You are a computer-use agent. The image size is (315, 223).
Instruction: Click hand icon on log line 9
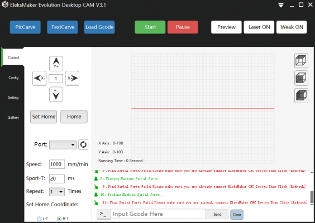tap(96, 187)
